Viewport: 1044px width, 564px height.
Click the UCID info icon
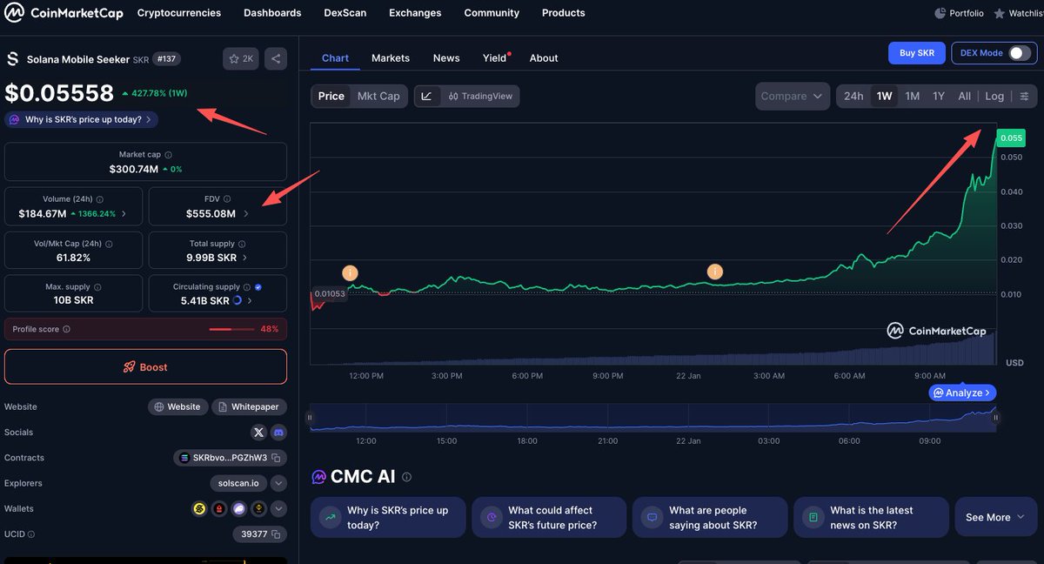coord(32,534)
